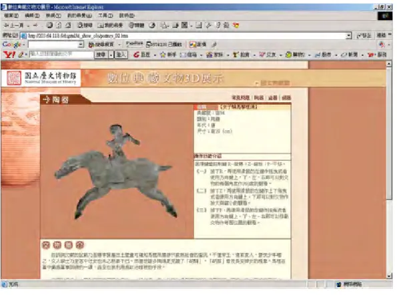397x295 pixels.
Task: Open the Back button history dropdown arrow
Action: (x=28, y=25)
